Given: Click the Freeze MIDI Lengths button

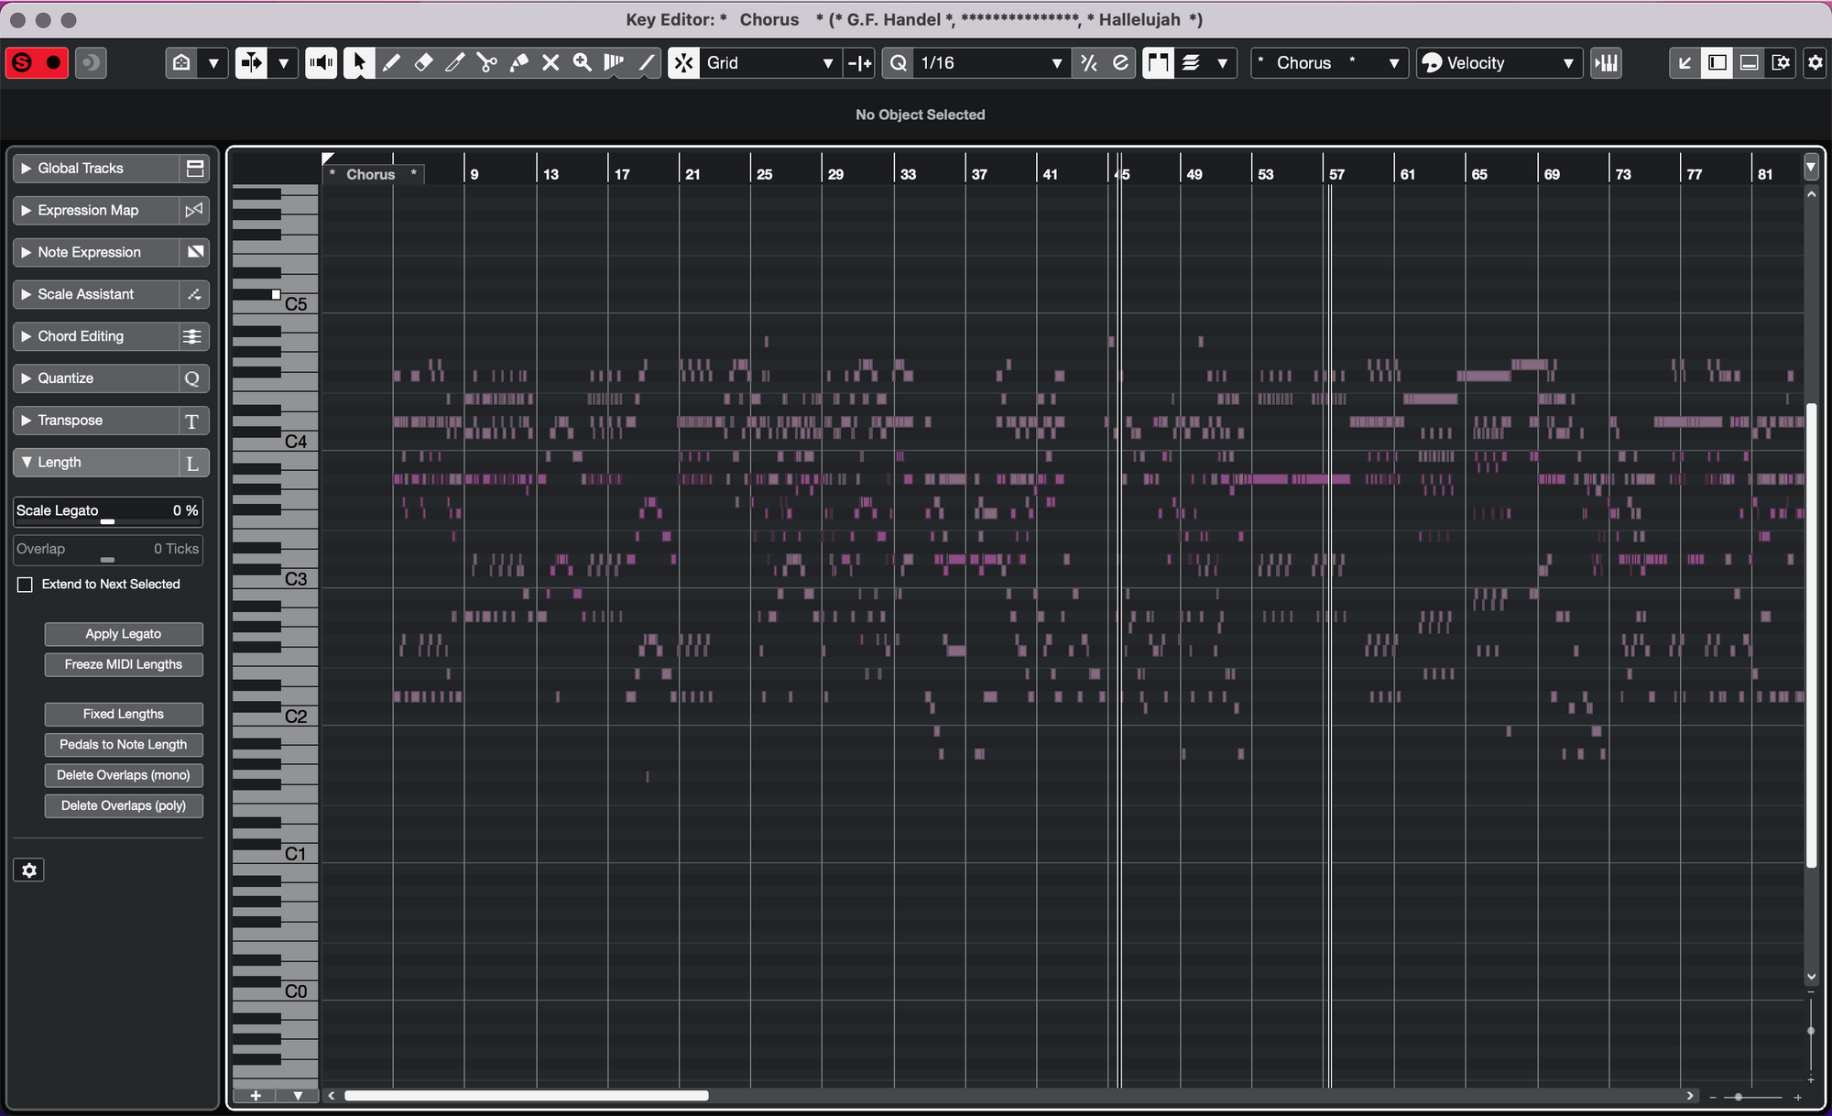Looking at the screenshot, I should point(123,664).
